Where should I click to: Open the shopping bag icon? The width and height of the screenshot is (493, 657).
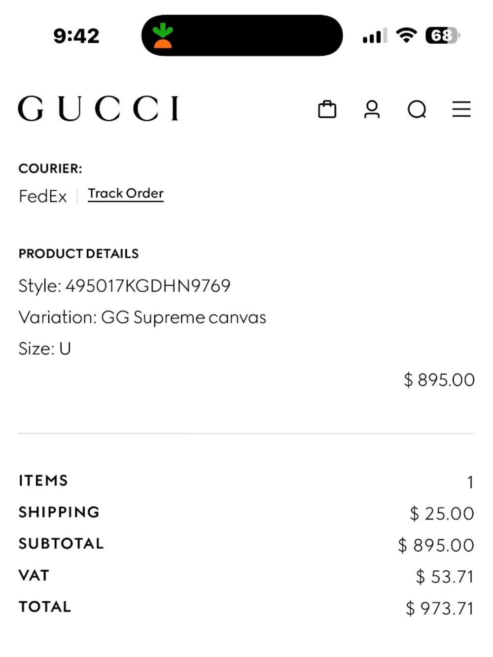coord(328,109)
